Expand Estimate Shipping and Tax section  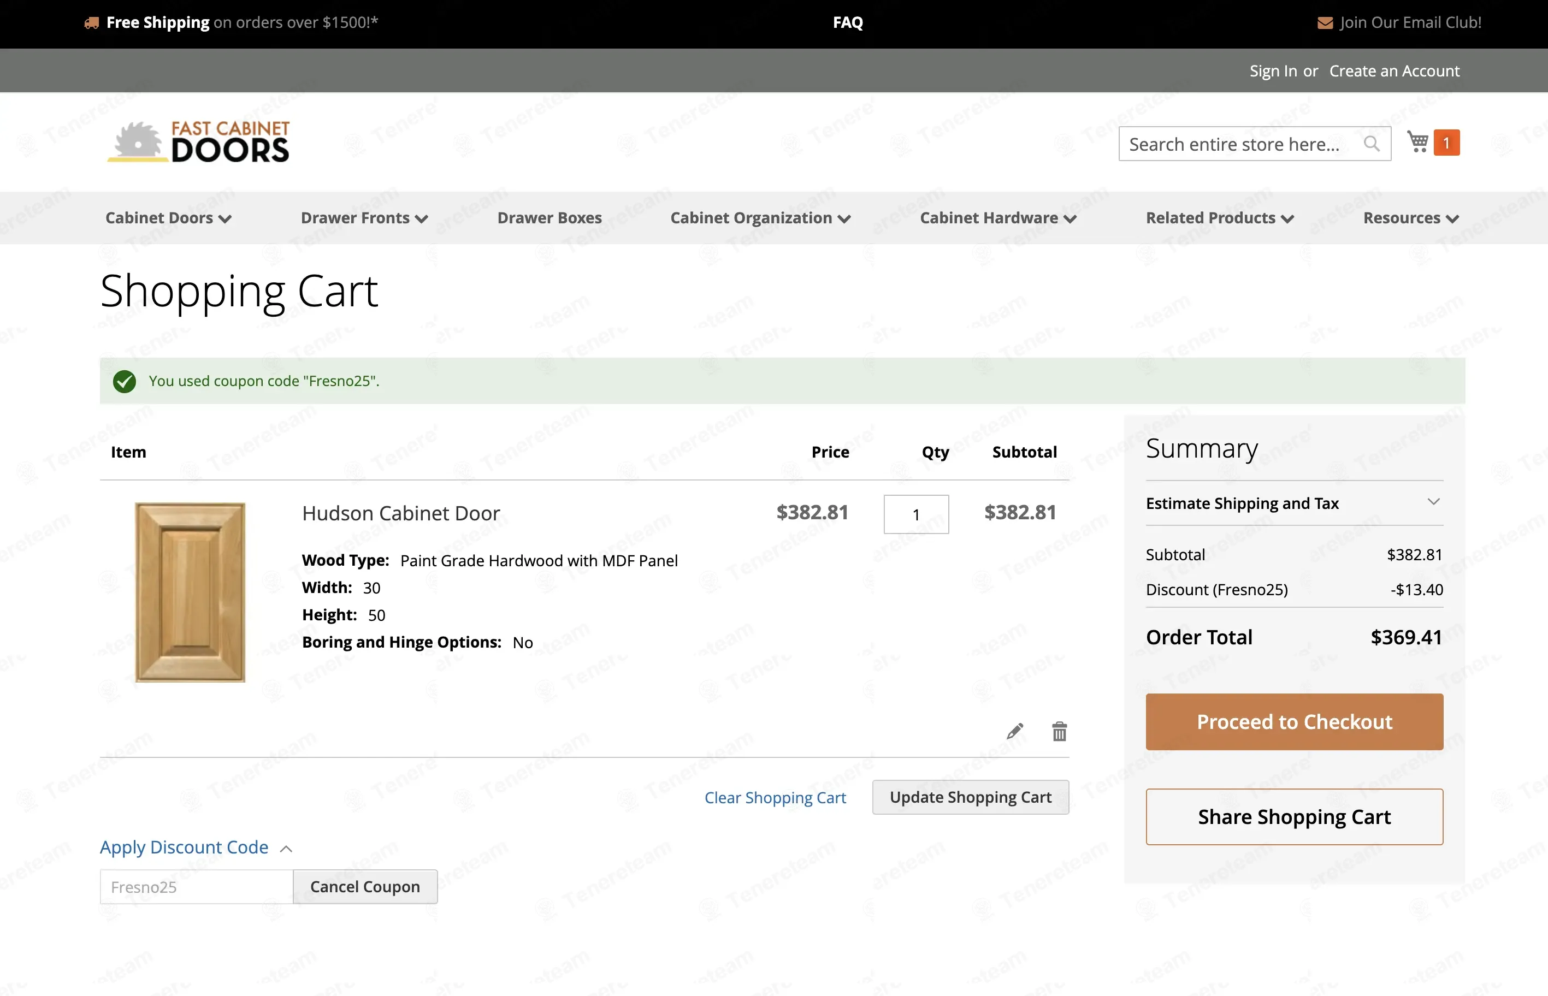point(1294,503)
